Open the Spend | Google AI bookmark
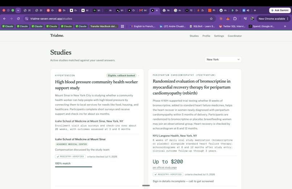The width and height of the screenshot is (292, 189). 262,26
